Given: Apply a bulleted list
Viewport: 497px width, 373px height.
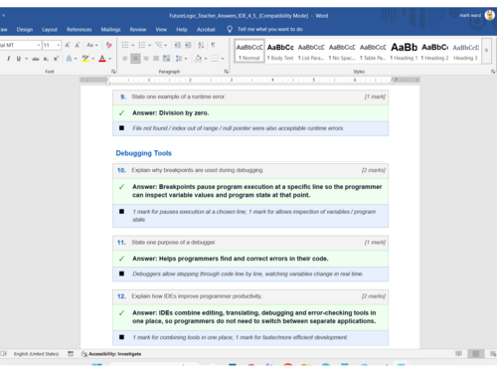Looking at the screenshot, I should [x=125, y=45].
